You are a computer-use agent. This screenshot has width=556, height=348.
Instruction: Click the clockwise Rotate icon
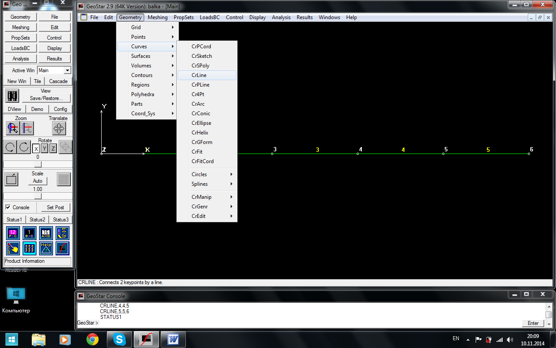[24, 147]
